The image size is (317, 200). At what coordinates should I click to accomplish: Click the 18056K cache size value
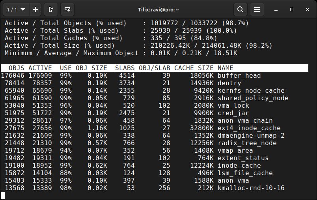(202, 76)
